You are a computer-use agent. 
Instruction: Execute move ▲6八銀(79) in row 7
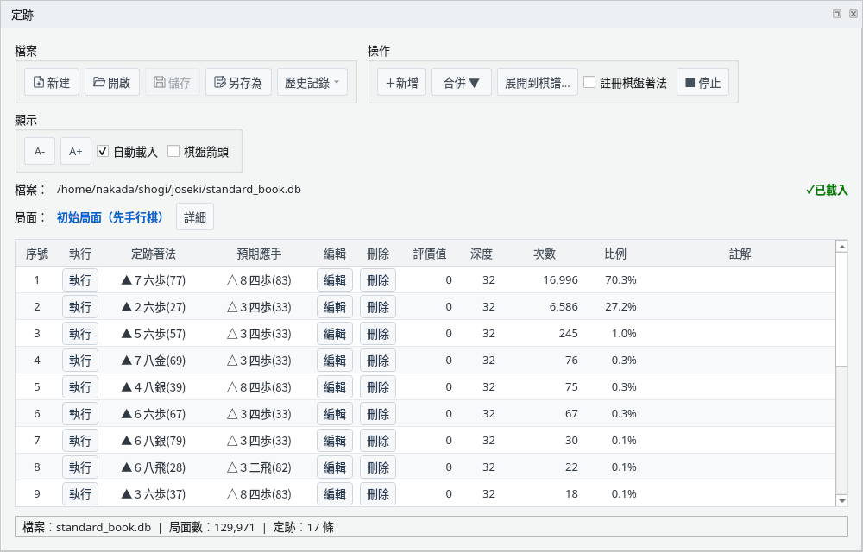tap(80, 441)
